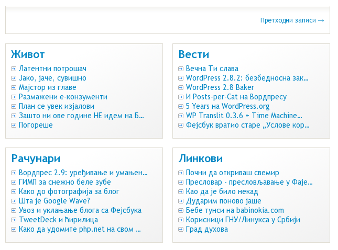Open post Шта је Google Wave?
The height and width of the screenshot is (250, 338).
tap(54, 201)
